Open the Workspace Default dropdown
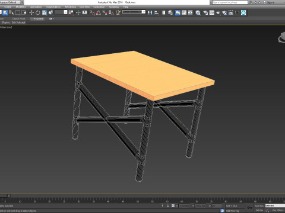 coord(11,2)
